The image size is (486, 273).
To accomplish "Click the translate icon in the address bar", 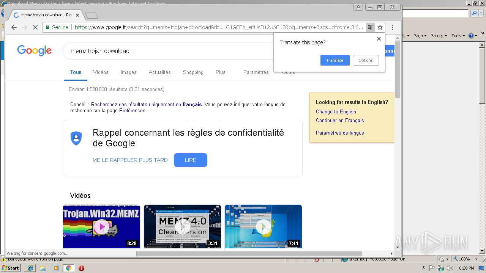I will [x=370, y=27].
